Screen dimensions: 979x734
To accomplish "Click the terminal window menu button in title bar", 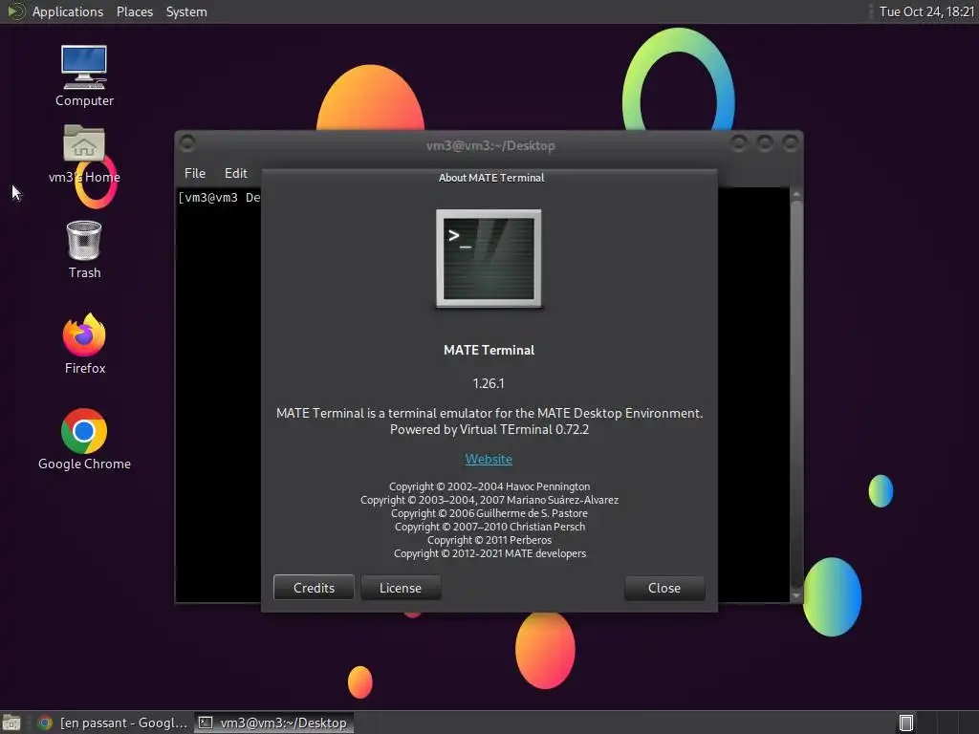I will pos(187,144).
